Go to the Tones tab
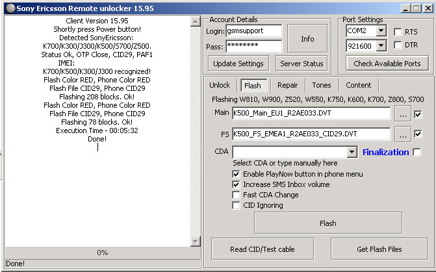 pyautogui.click(x=322, y=85)
